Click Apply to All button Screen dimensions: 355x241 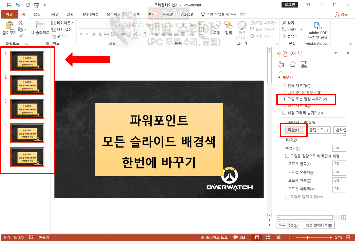[288, 225]
